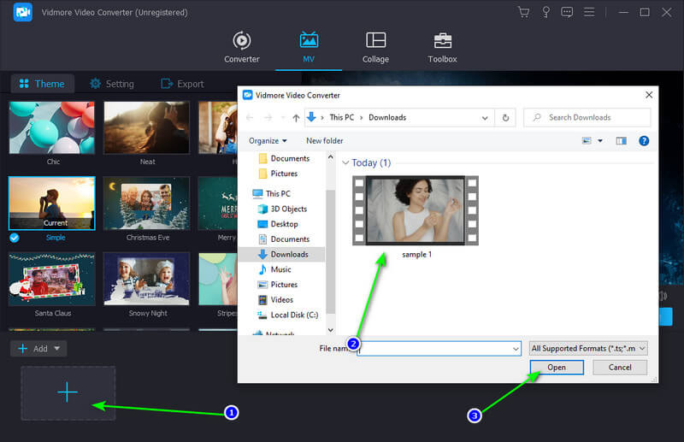Switch to the Setting tab
Image resolution: width=684 pixels, height=442 pixels.
[112, 84]
